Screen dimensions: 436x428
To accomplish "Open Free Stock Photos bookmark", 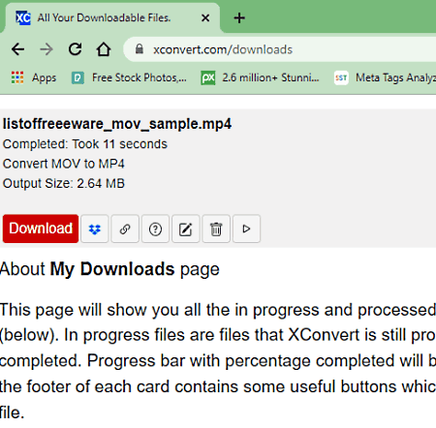I will pos(129,77).
